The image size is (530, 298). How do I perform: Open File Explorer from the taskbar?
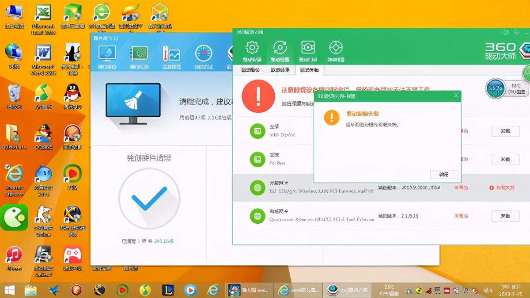(30, 290)
